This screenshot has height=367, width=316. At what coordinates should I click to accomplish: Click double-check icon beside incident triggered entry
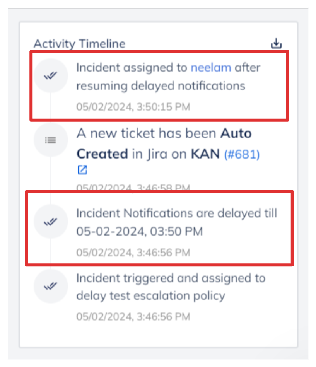pyautogui.click(x=51, y=286)
